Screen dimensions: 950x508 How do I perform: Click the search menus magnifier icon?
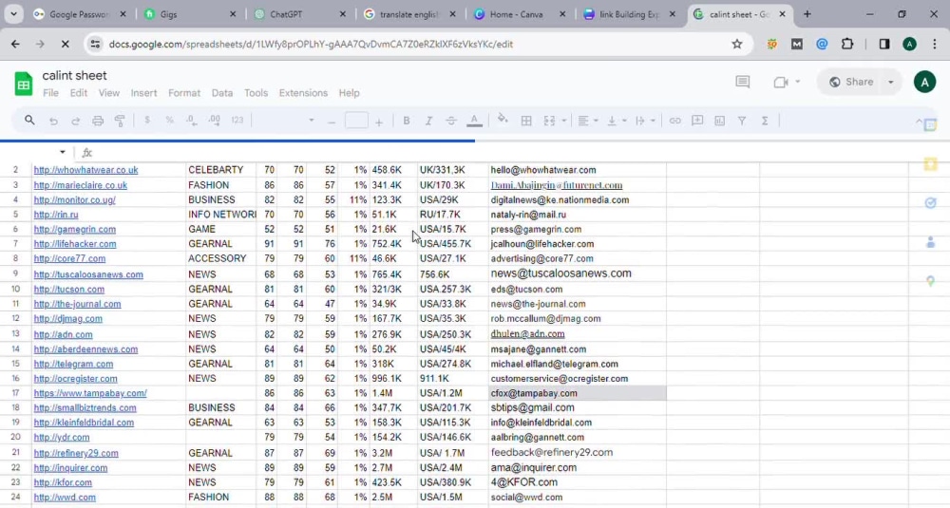point(29,121)
